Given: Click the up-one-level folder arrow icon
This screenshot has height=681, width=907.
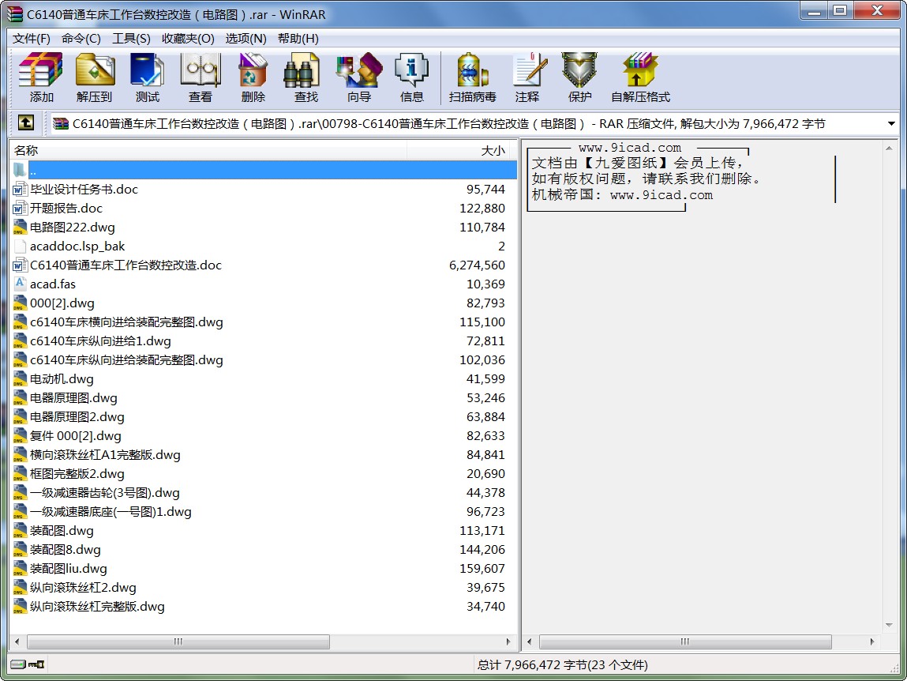Looking at the screenshot, I should point(26,122).
